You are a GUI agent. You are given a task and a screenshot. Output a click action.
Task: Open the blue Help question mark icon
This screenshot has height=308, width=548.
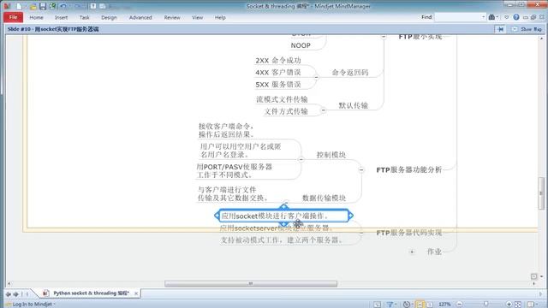(x=516, y=17)
